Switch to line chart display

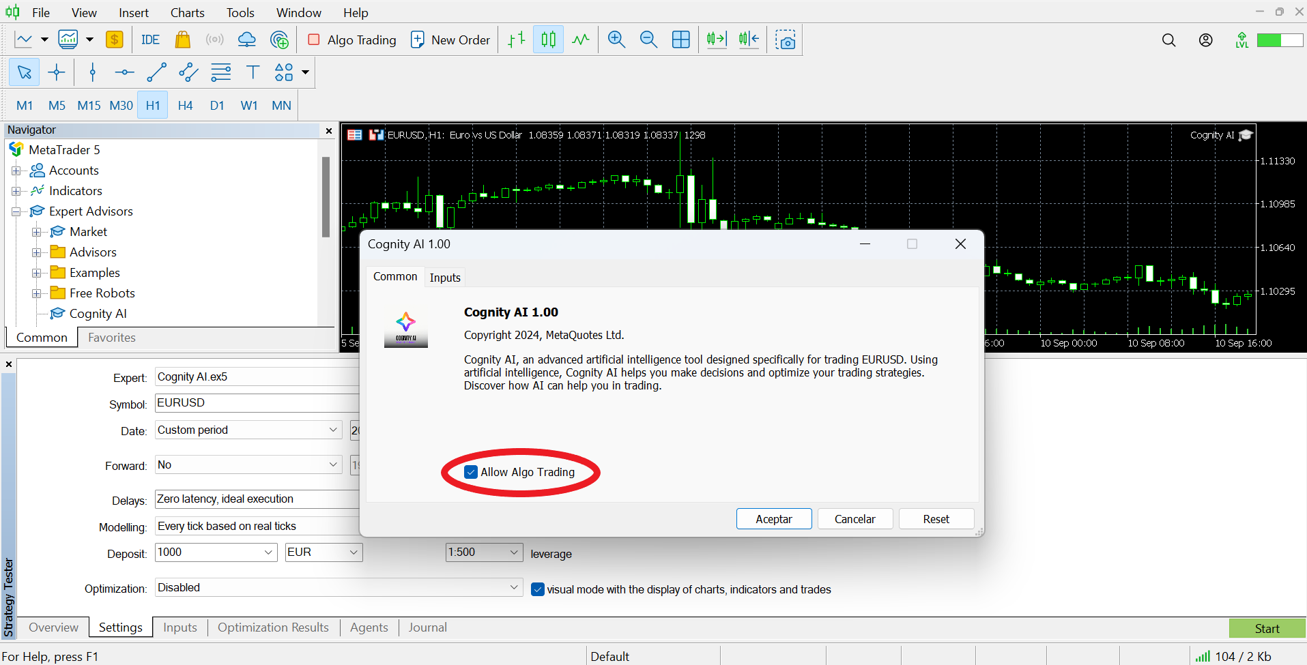coord(581,40)
